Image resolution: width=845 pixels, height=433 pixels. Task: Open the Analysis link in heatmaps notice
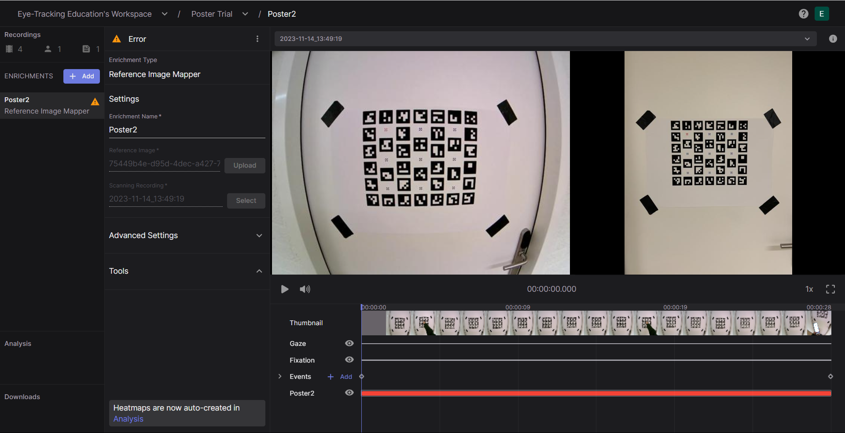[x=128, y=419]
